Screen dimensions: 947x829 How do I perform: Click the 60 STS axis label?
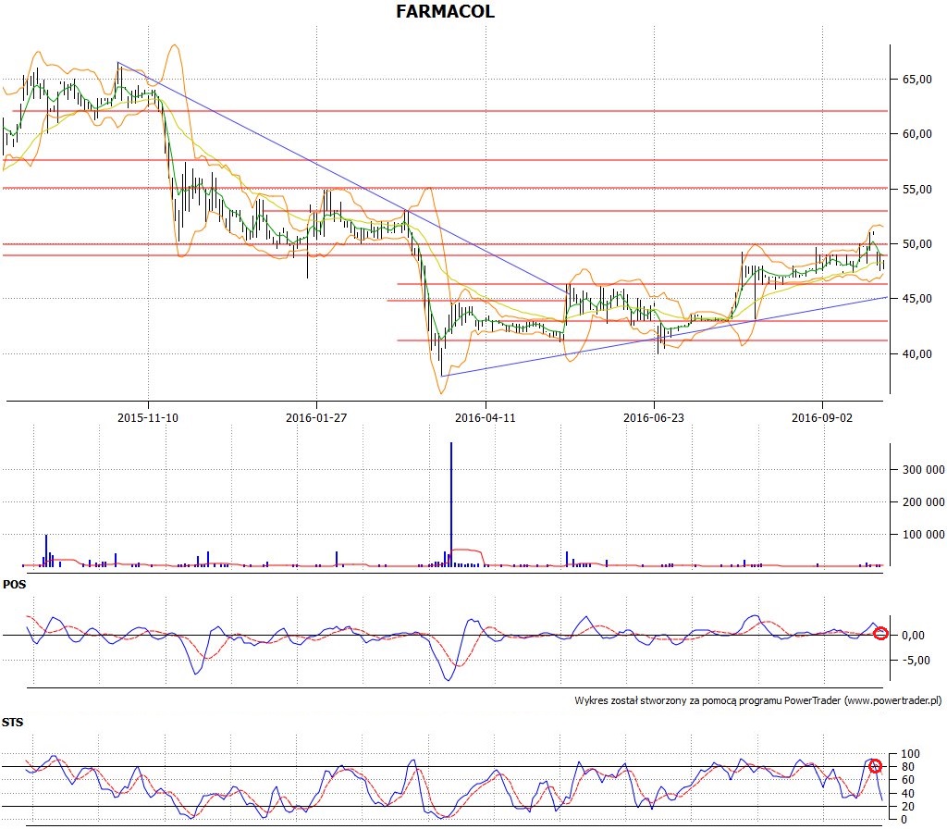pyautogui.click(x=908, y=780)
